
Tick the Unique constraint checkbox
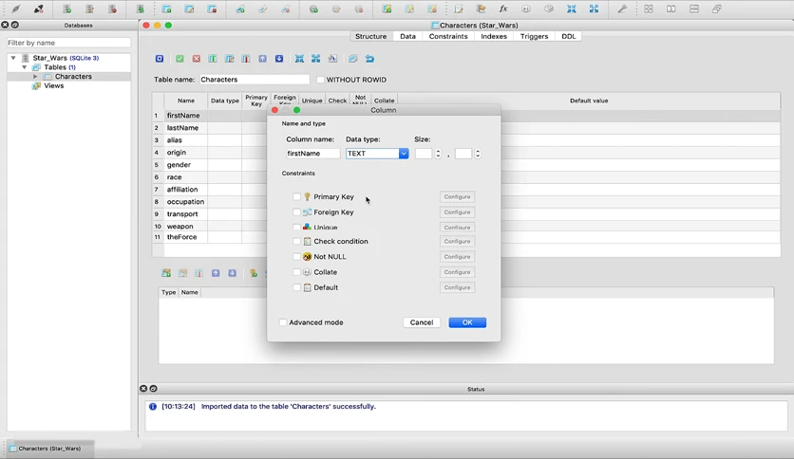[x=296, y=228]
